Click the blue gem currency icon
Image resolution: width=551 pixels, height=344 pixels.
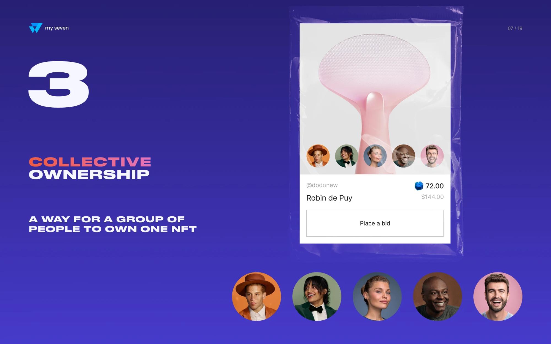[419, 186]
